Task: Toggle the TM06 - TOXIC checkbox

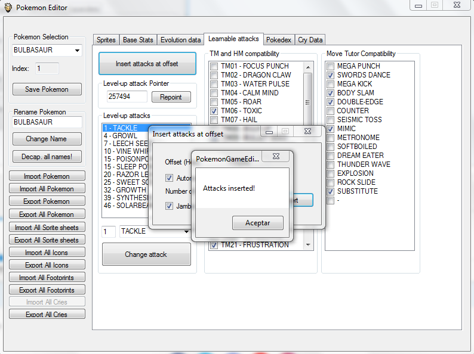Action: click(214, 111)
